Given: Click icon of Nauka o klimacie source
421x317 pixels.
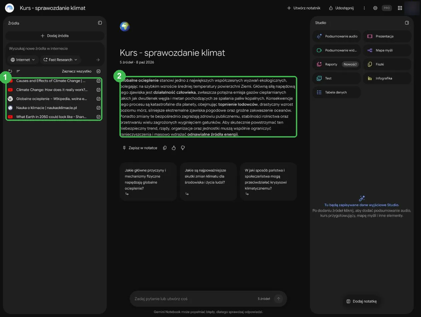Looking at the screenshot, I should tap(10, 108).
